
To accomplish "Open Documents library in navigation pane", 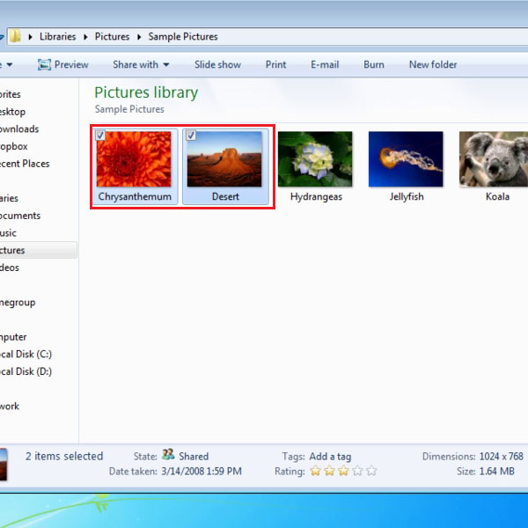I will (x=20, y=216).
